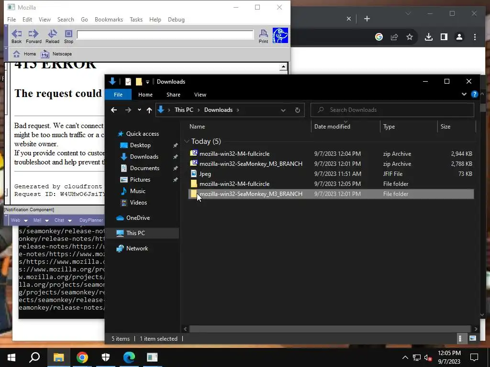Screen dimensions: 490x367
Task: Click Share page icon in Chrome
Action: click(394, 37)
